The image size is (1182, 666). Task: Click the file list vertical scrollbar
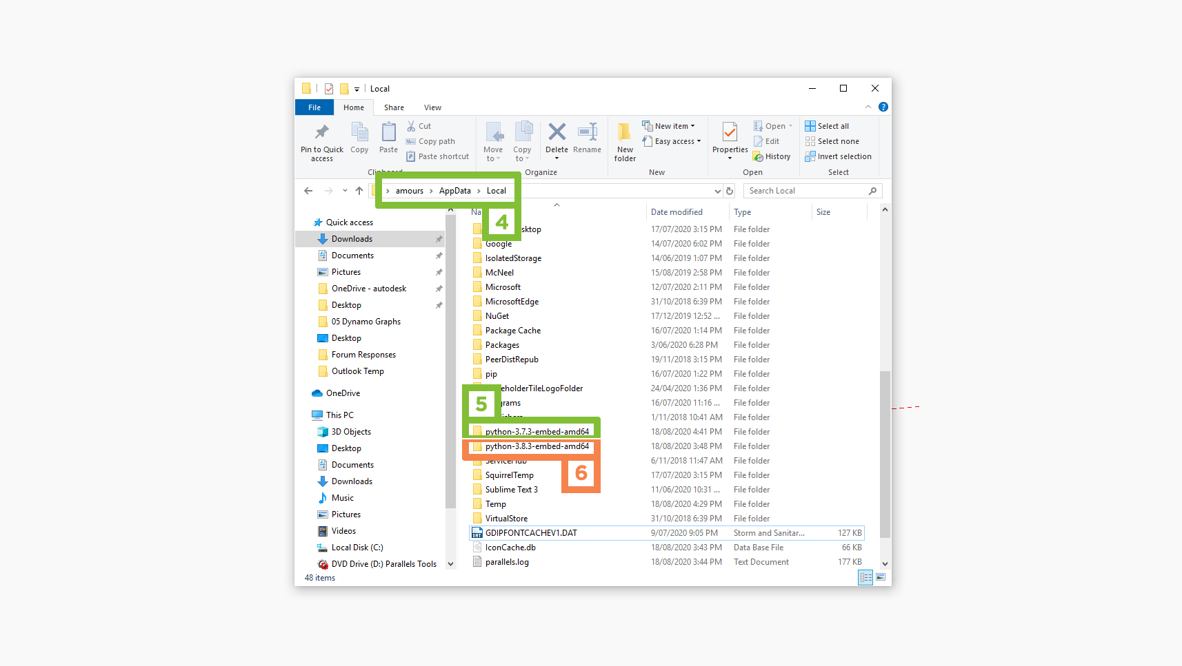(885, 455)
